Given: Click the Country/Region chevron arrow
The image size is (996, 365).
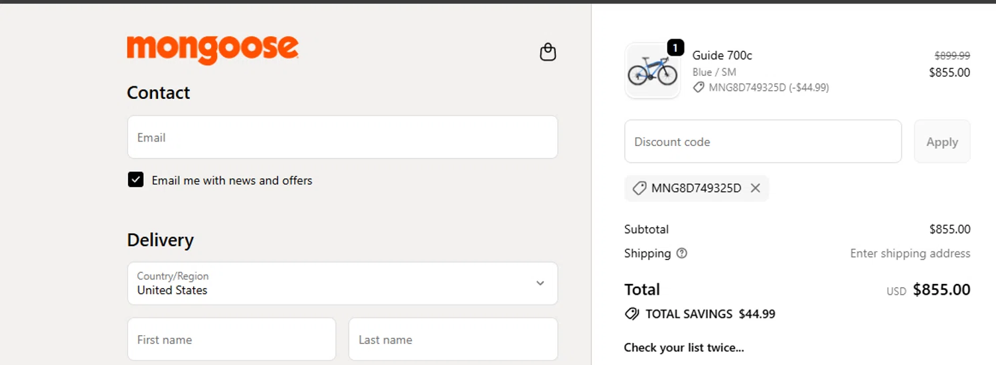Looking at the screenshot, I should coord(540,283).
